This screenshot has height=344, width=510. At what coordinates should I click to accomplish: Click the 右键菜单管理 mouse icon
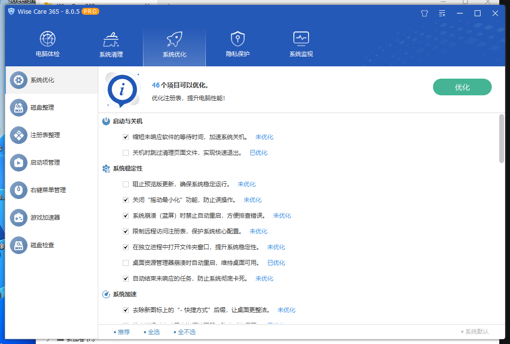coord(19,190)
